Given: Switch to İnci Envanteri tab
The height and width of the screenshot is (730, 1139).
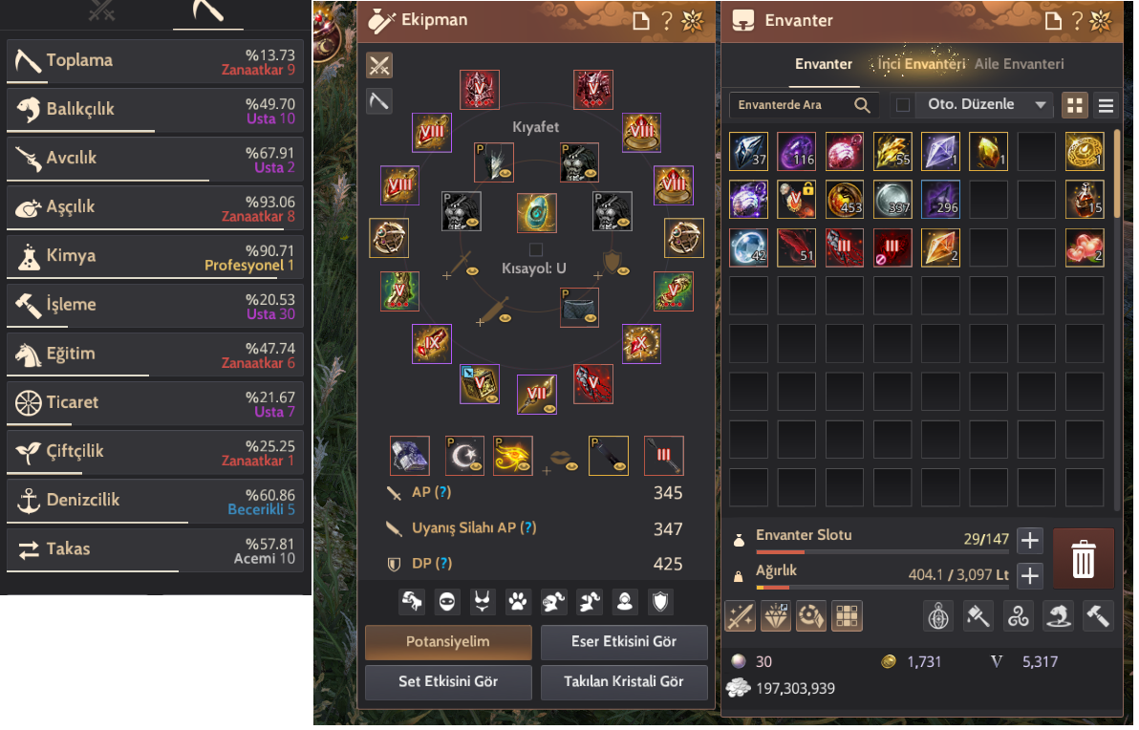Looking at the screenshot, I should click(x=921, y=64).
